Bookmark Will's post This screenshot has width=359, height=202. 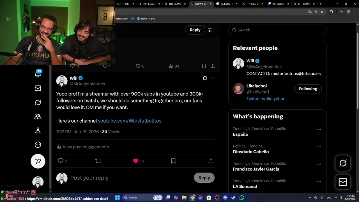[x=173, y=161]
